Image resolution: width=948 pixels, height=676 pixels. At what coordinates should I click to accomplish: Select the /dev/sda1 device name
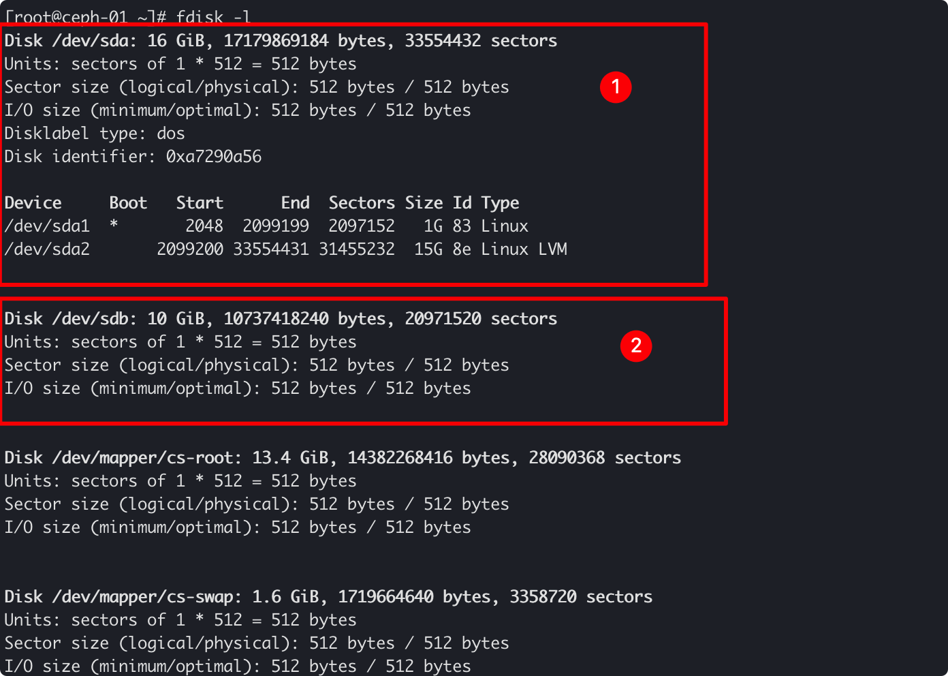pos(47,226)
